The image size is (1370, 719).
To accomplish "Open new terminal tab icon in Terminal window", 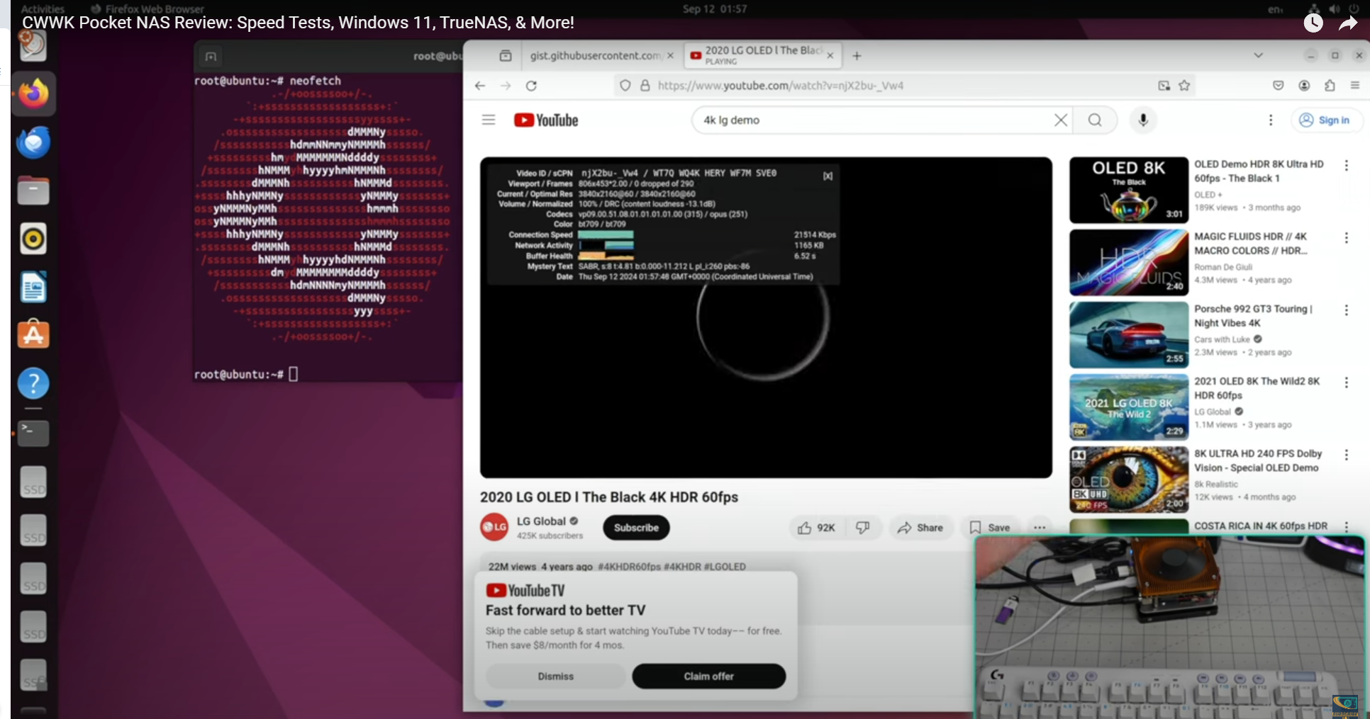I will pyautogui.click(x=211, y=57).
